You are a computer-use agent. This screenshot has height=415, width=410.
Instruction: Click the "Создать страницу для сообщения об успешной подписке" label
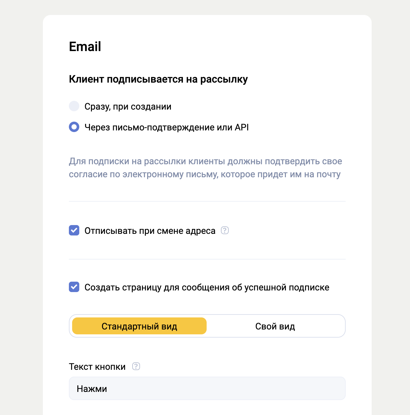coord(207,288)
